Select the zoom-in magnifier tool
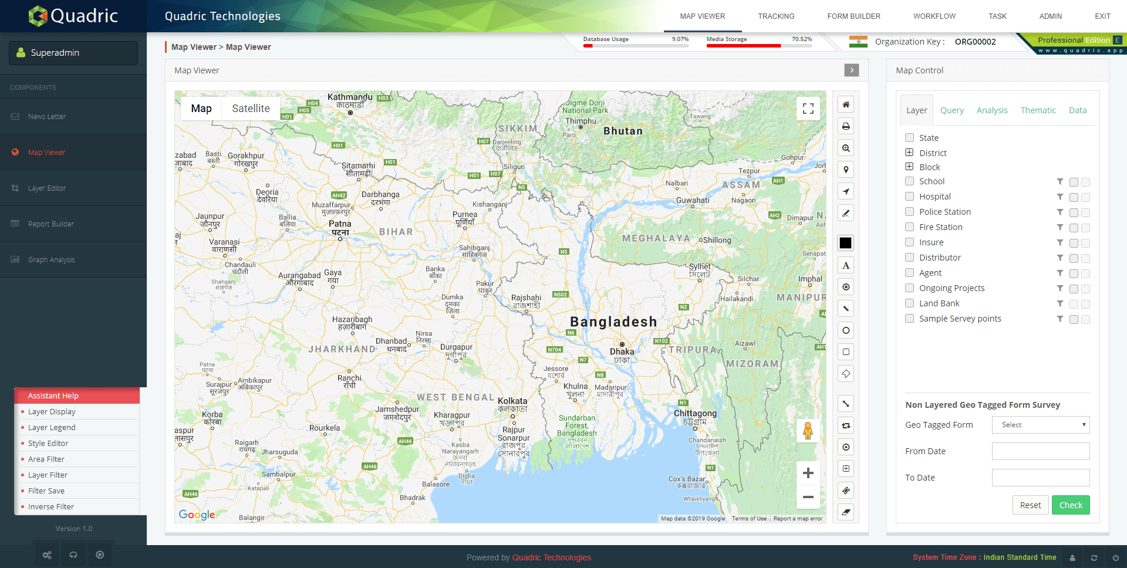The image size is (1127, 568). coord(846,148)
